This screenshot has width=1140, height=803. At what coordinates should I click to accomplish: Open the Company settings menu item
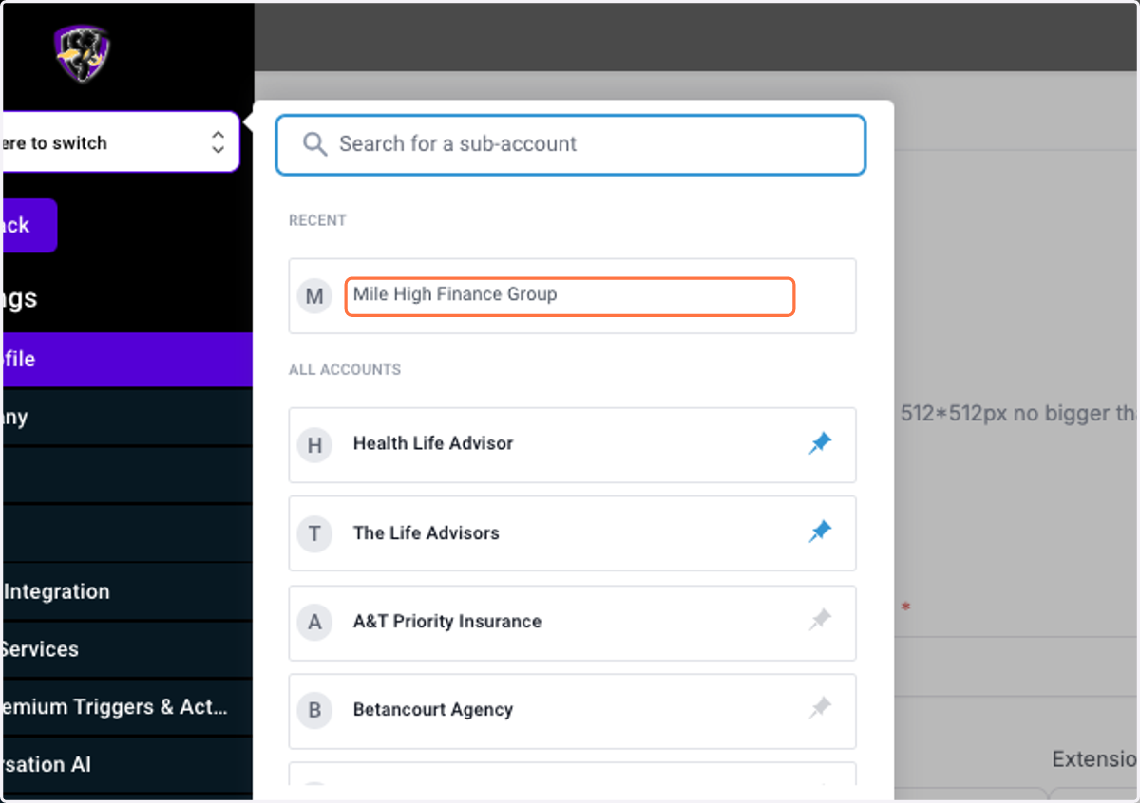(x=126, y=418)
